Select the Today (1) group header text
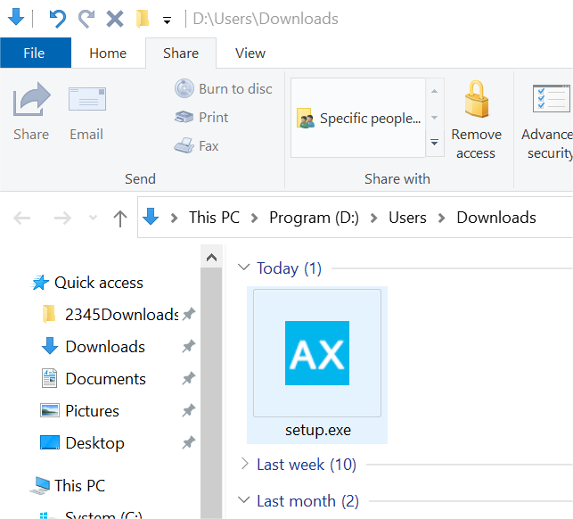Image resolution: width=573 pixels, height=519 pixels. (289, 268)
